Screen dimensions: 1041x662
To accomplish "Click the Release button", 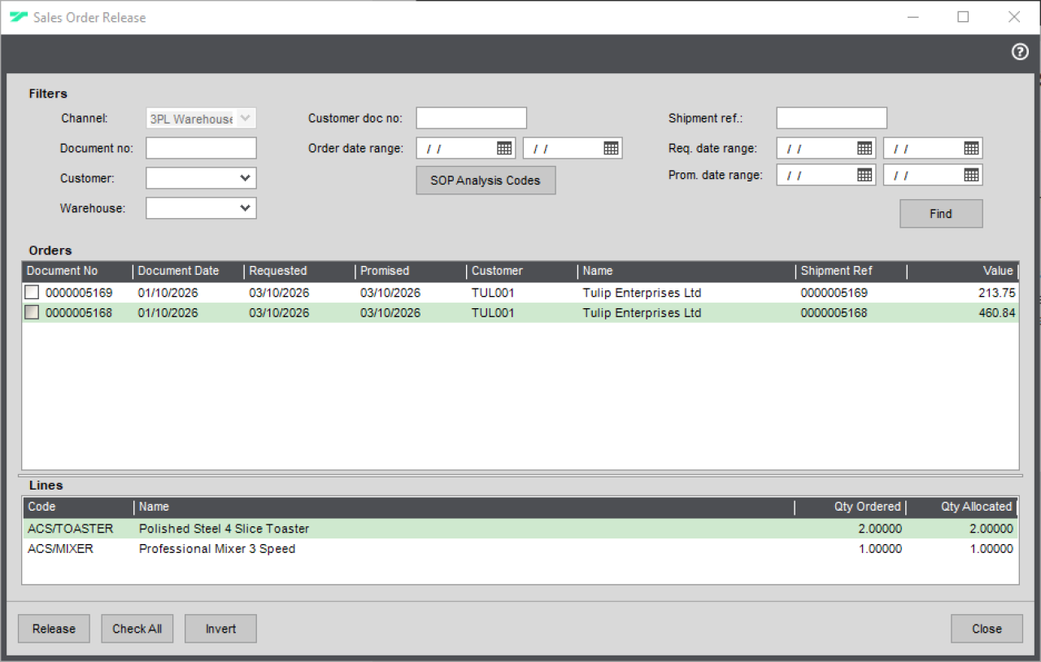I will tap(54, 629).
